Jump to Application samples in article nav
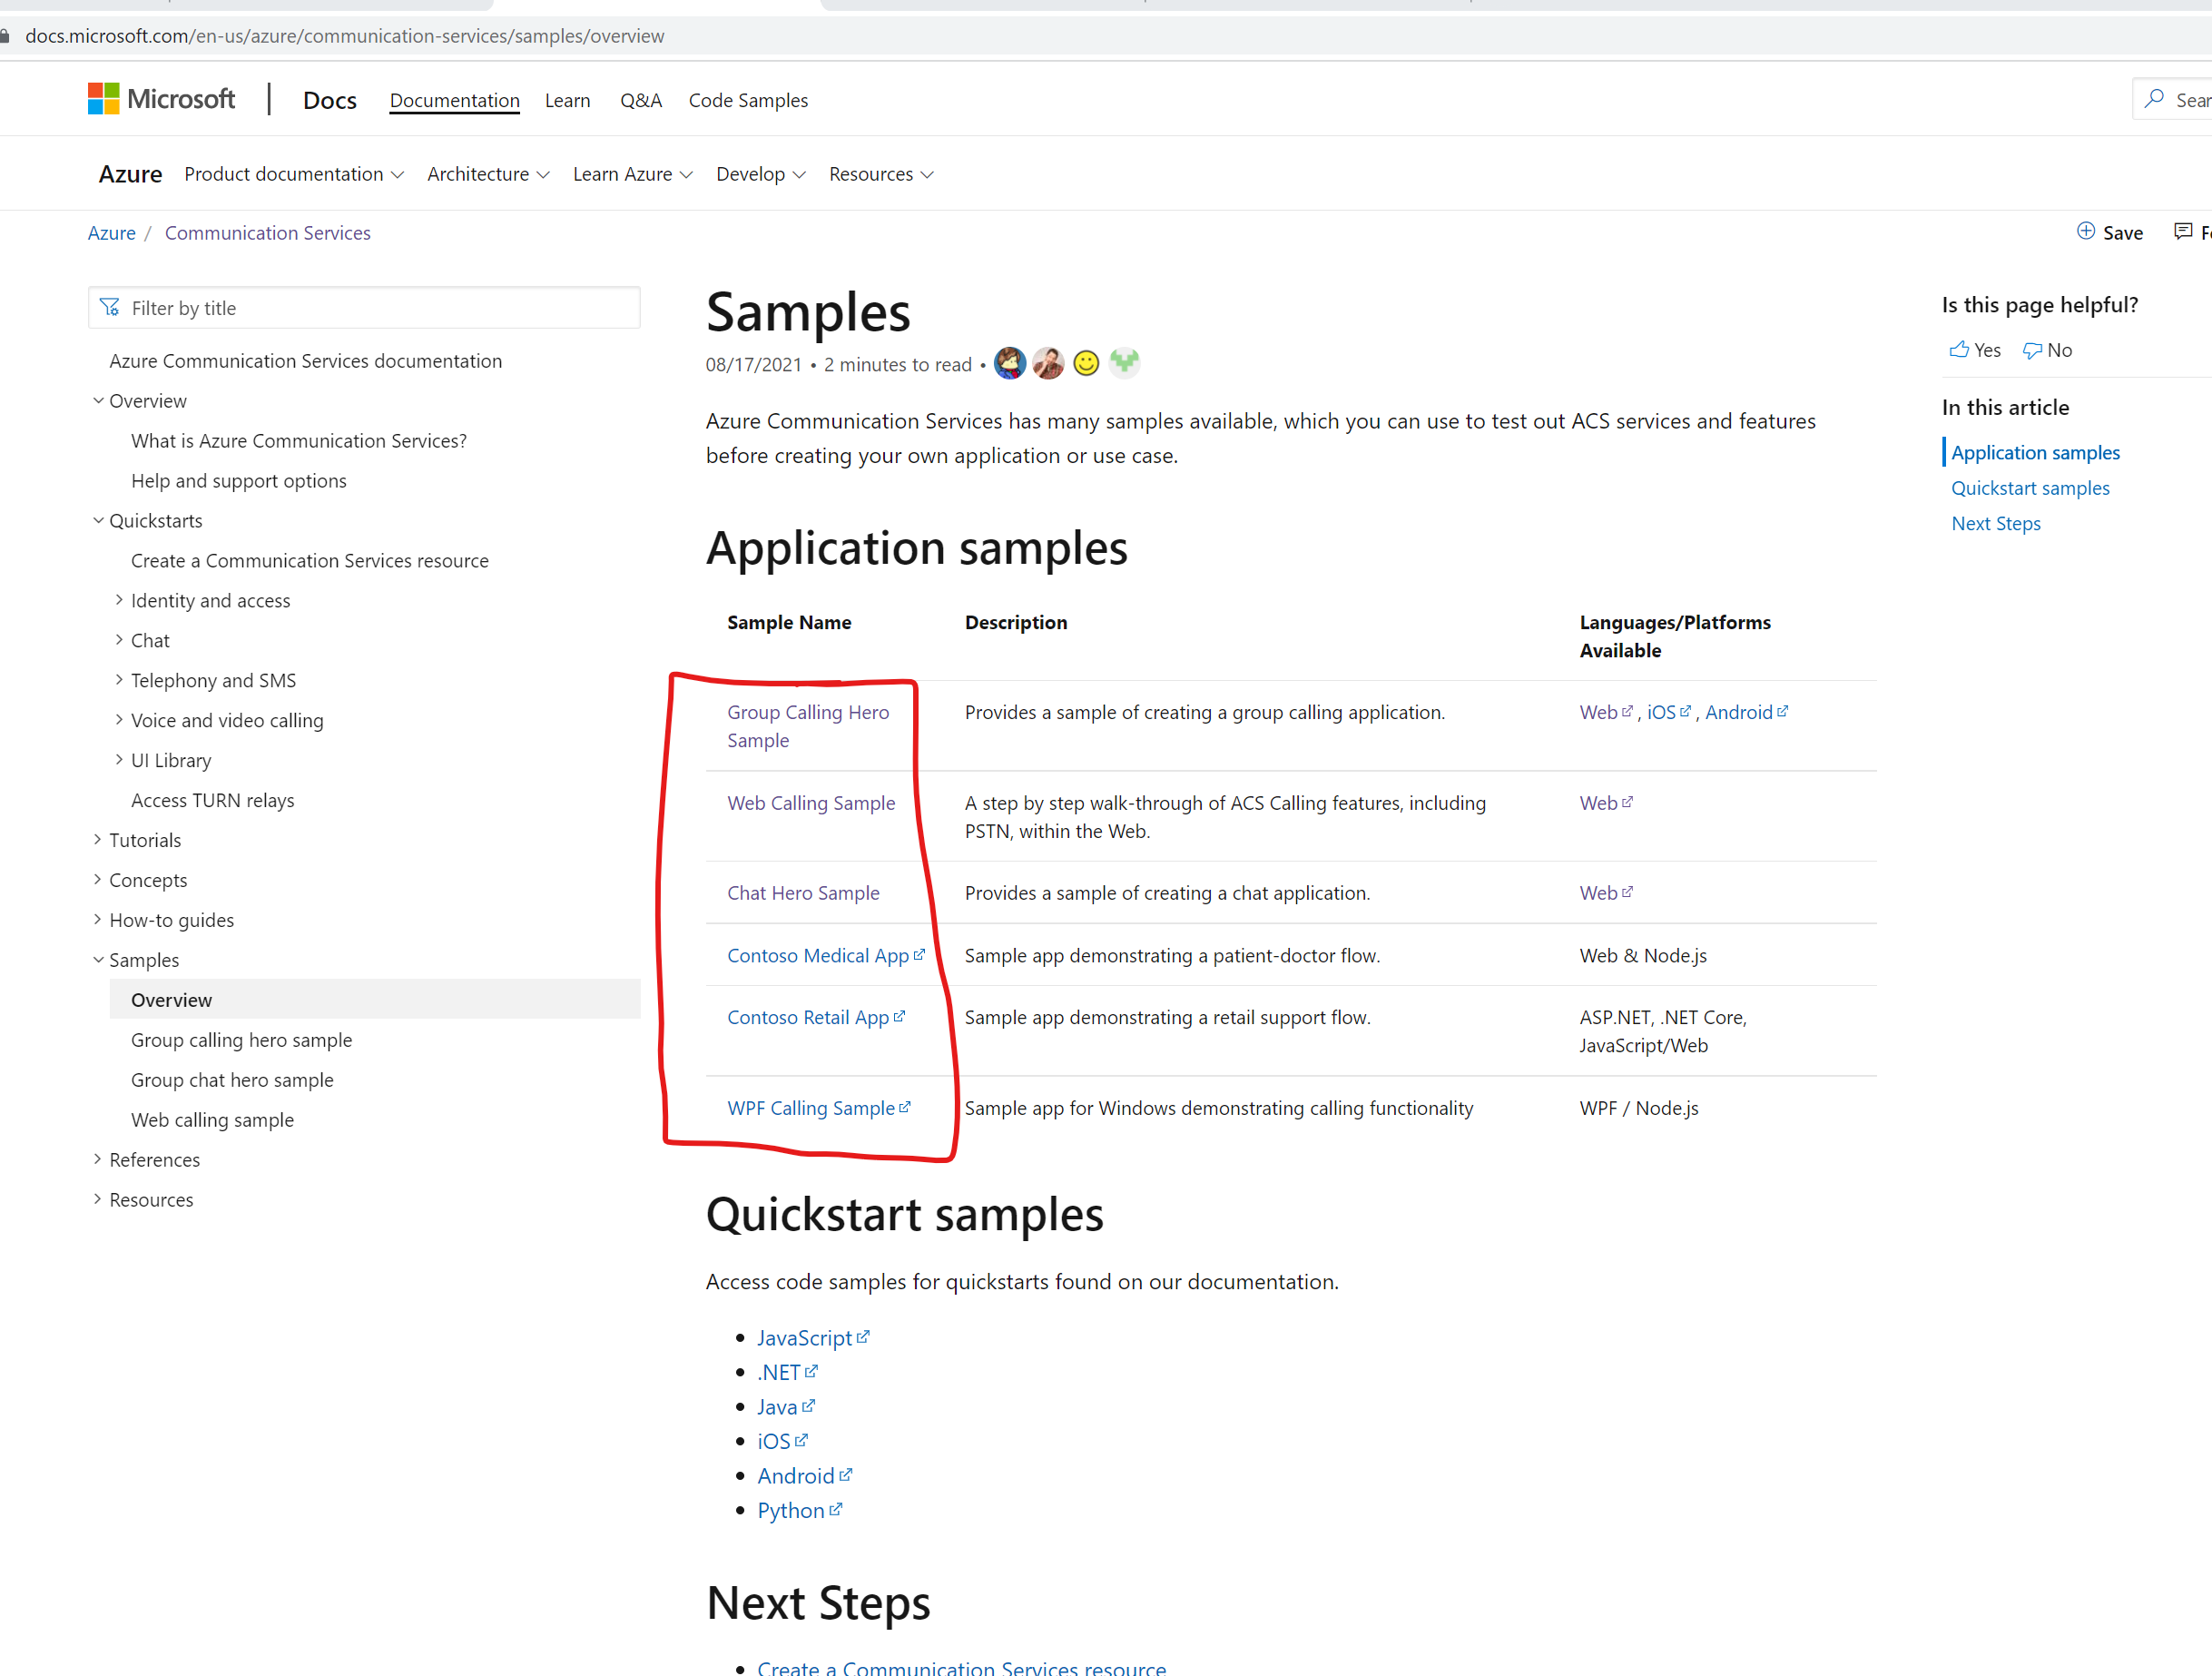This screenshot has height=1676, width=2212. click(x=2035, y=452)
